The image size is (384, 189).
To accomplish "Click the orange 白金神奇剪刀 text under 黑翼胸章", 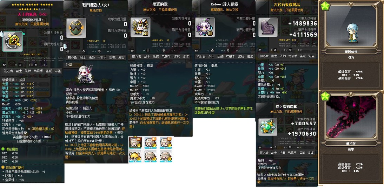I will tap(150, 123).
